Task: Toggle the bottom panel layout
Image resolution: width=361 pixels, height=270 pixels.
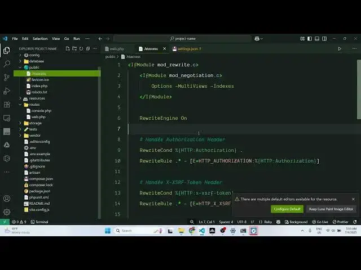Action: [x=317, y=39]
